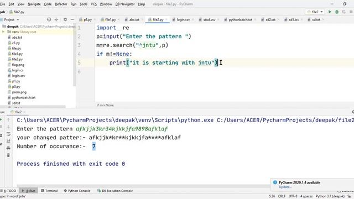
Task: Select abc.txt in project tree
Action: click(17, 38)
